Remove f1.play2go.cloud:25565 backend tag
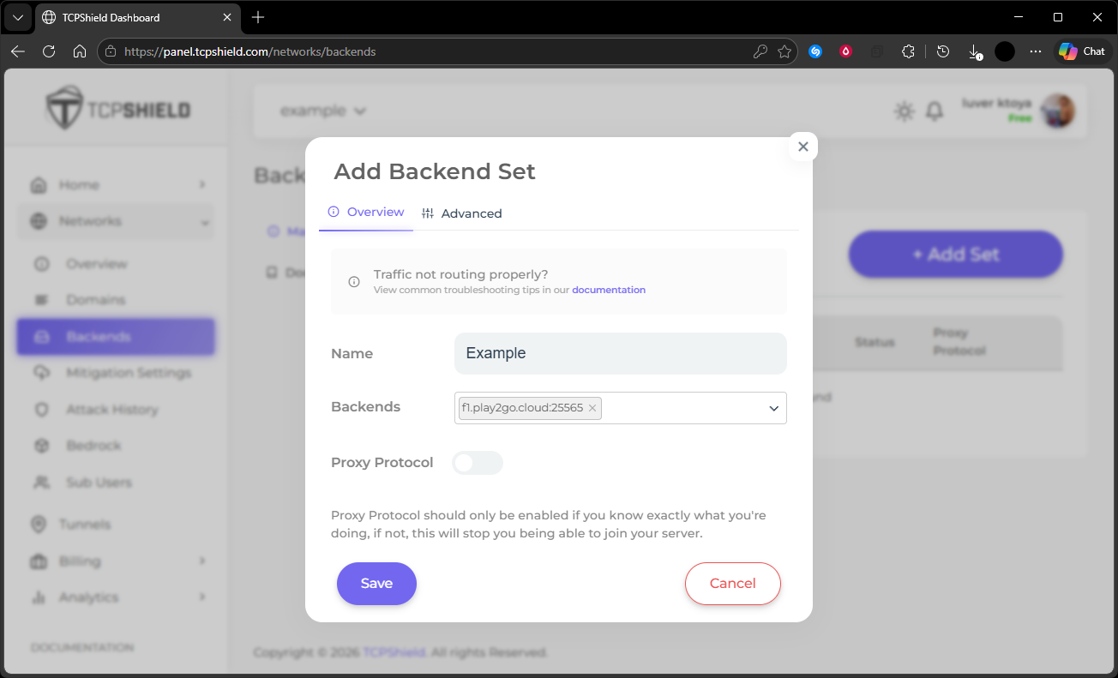This screenshot has height=678, width=1118. click(592, 408)
